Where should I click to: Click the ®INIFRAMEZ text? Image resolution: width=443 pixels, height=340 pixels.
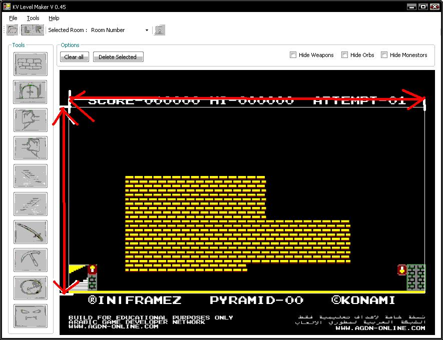coord(135,300)
